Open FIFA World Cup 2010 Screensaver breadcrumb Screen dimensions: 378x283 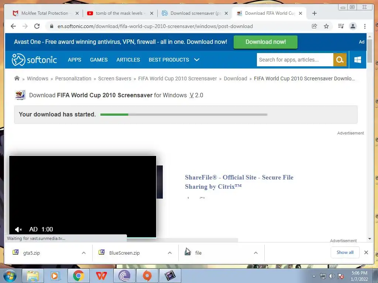pos(178,78)
